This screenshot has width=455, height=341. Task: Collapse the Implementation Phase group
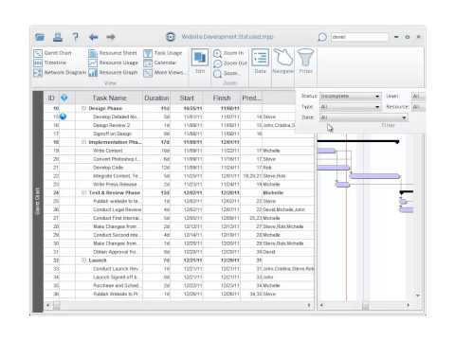tap(83, 142)
